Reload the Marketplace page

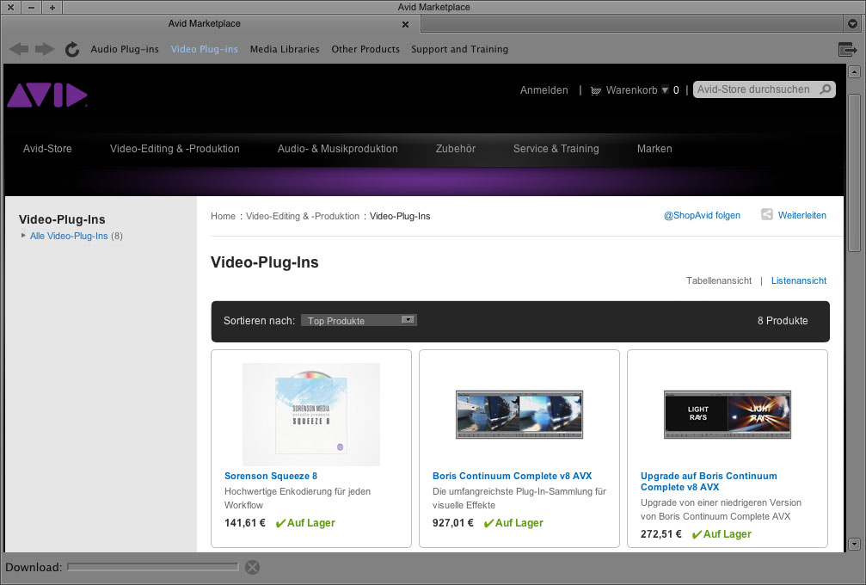click(72, 49)
